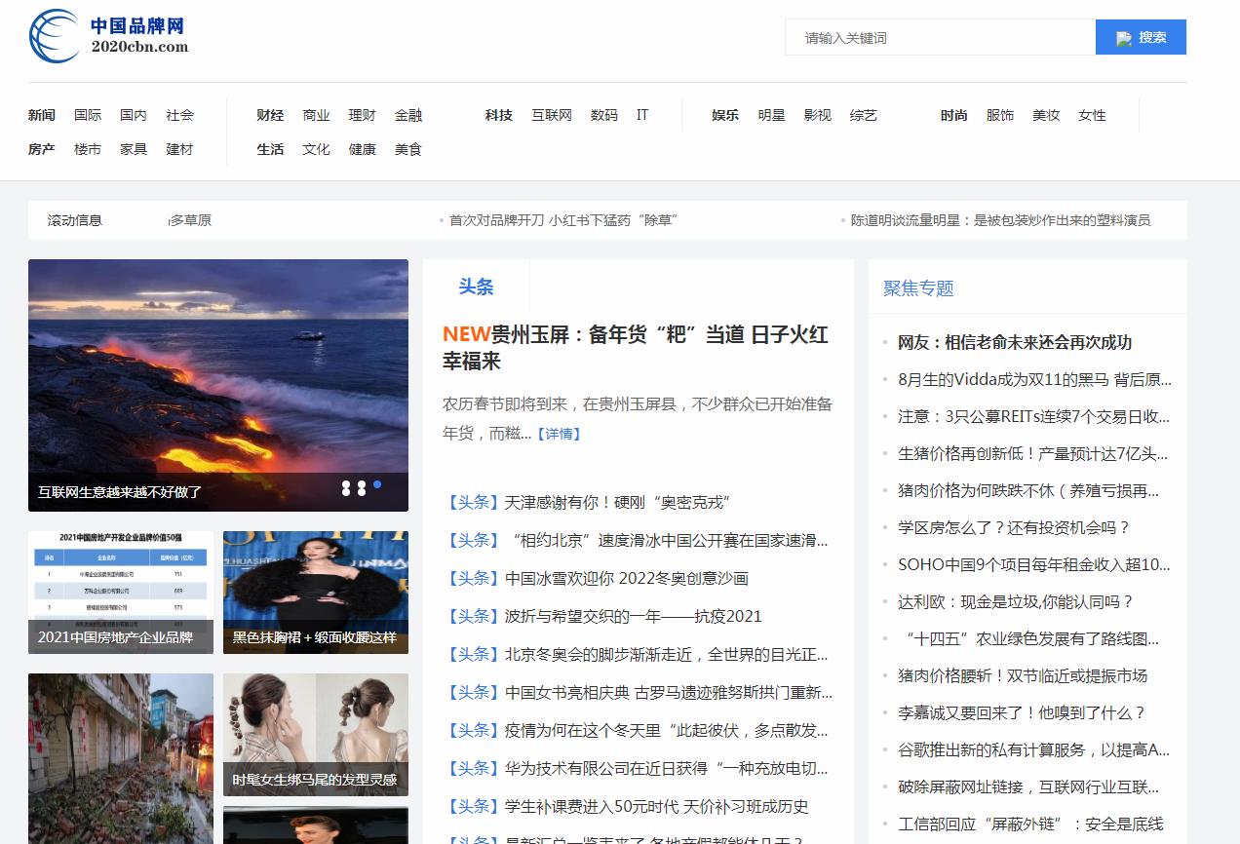Image resolution: width=1240 pixels, height=844 pixels.
Task: Open the 数码 tech link
Action: pos(604,115)
